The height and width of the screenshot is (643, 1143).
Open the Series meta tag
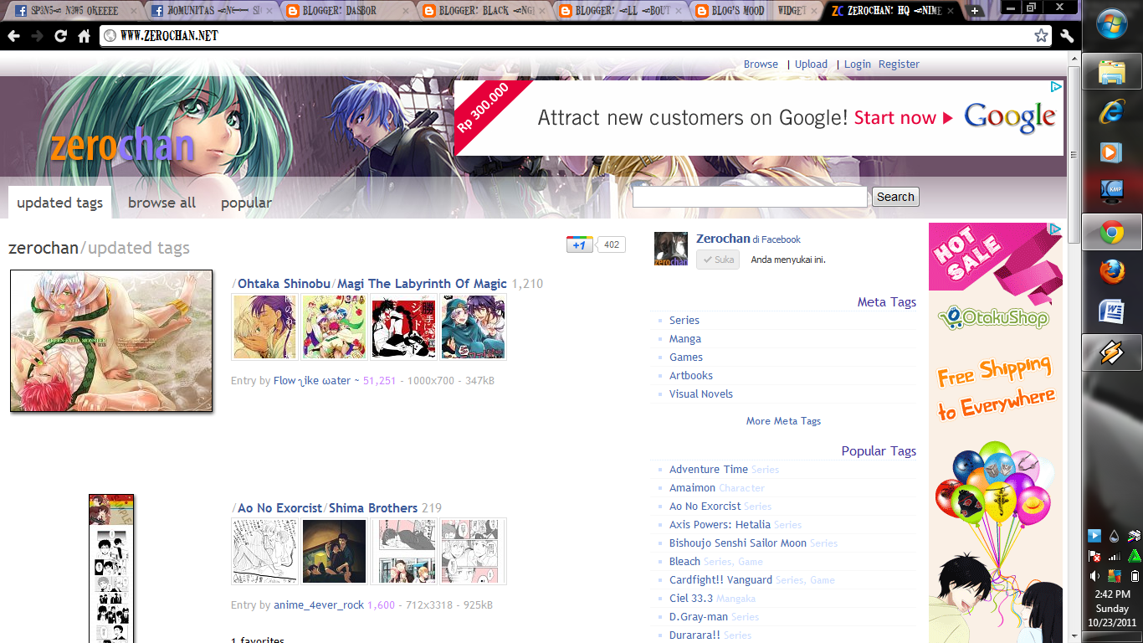point(684,321)
